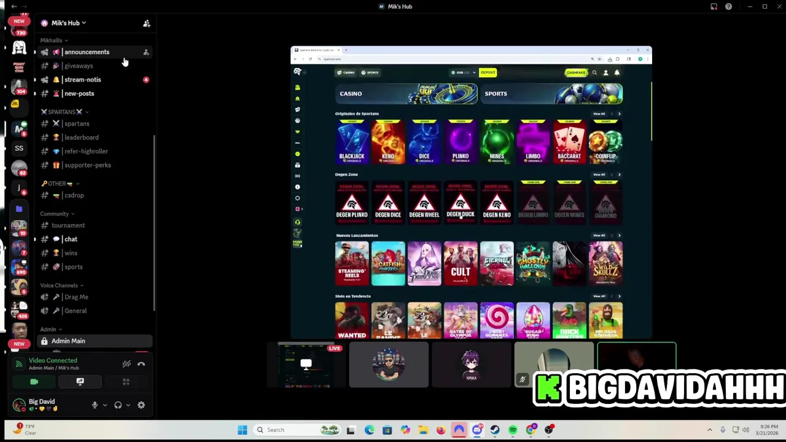786x442 pixels.
Task: Select the purple anime avatar participant tile
Action: [471, 365]
